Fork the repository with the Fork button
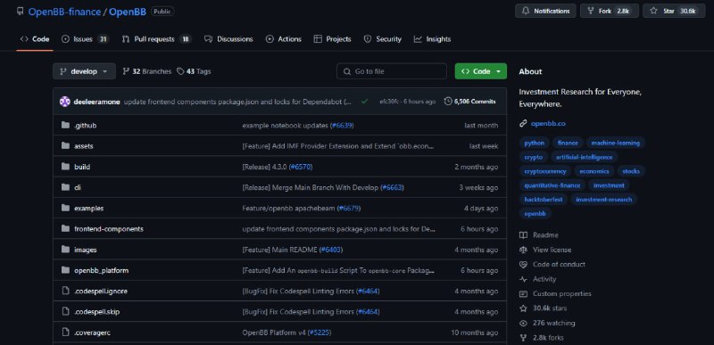 610,11
